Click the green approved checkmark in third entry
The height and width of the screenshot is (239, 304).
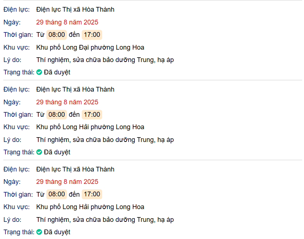coord(39,232)
